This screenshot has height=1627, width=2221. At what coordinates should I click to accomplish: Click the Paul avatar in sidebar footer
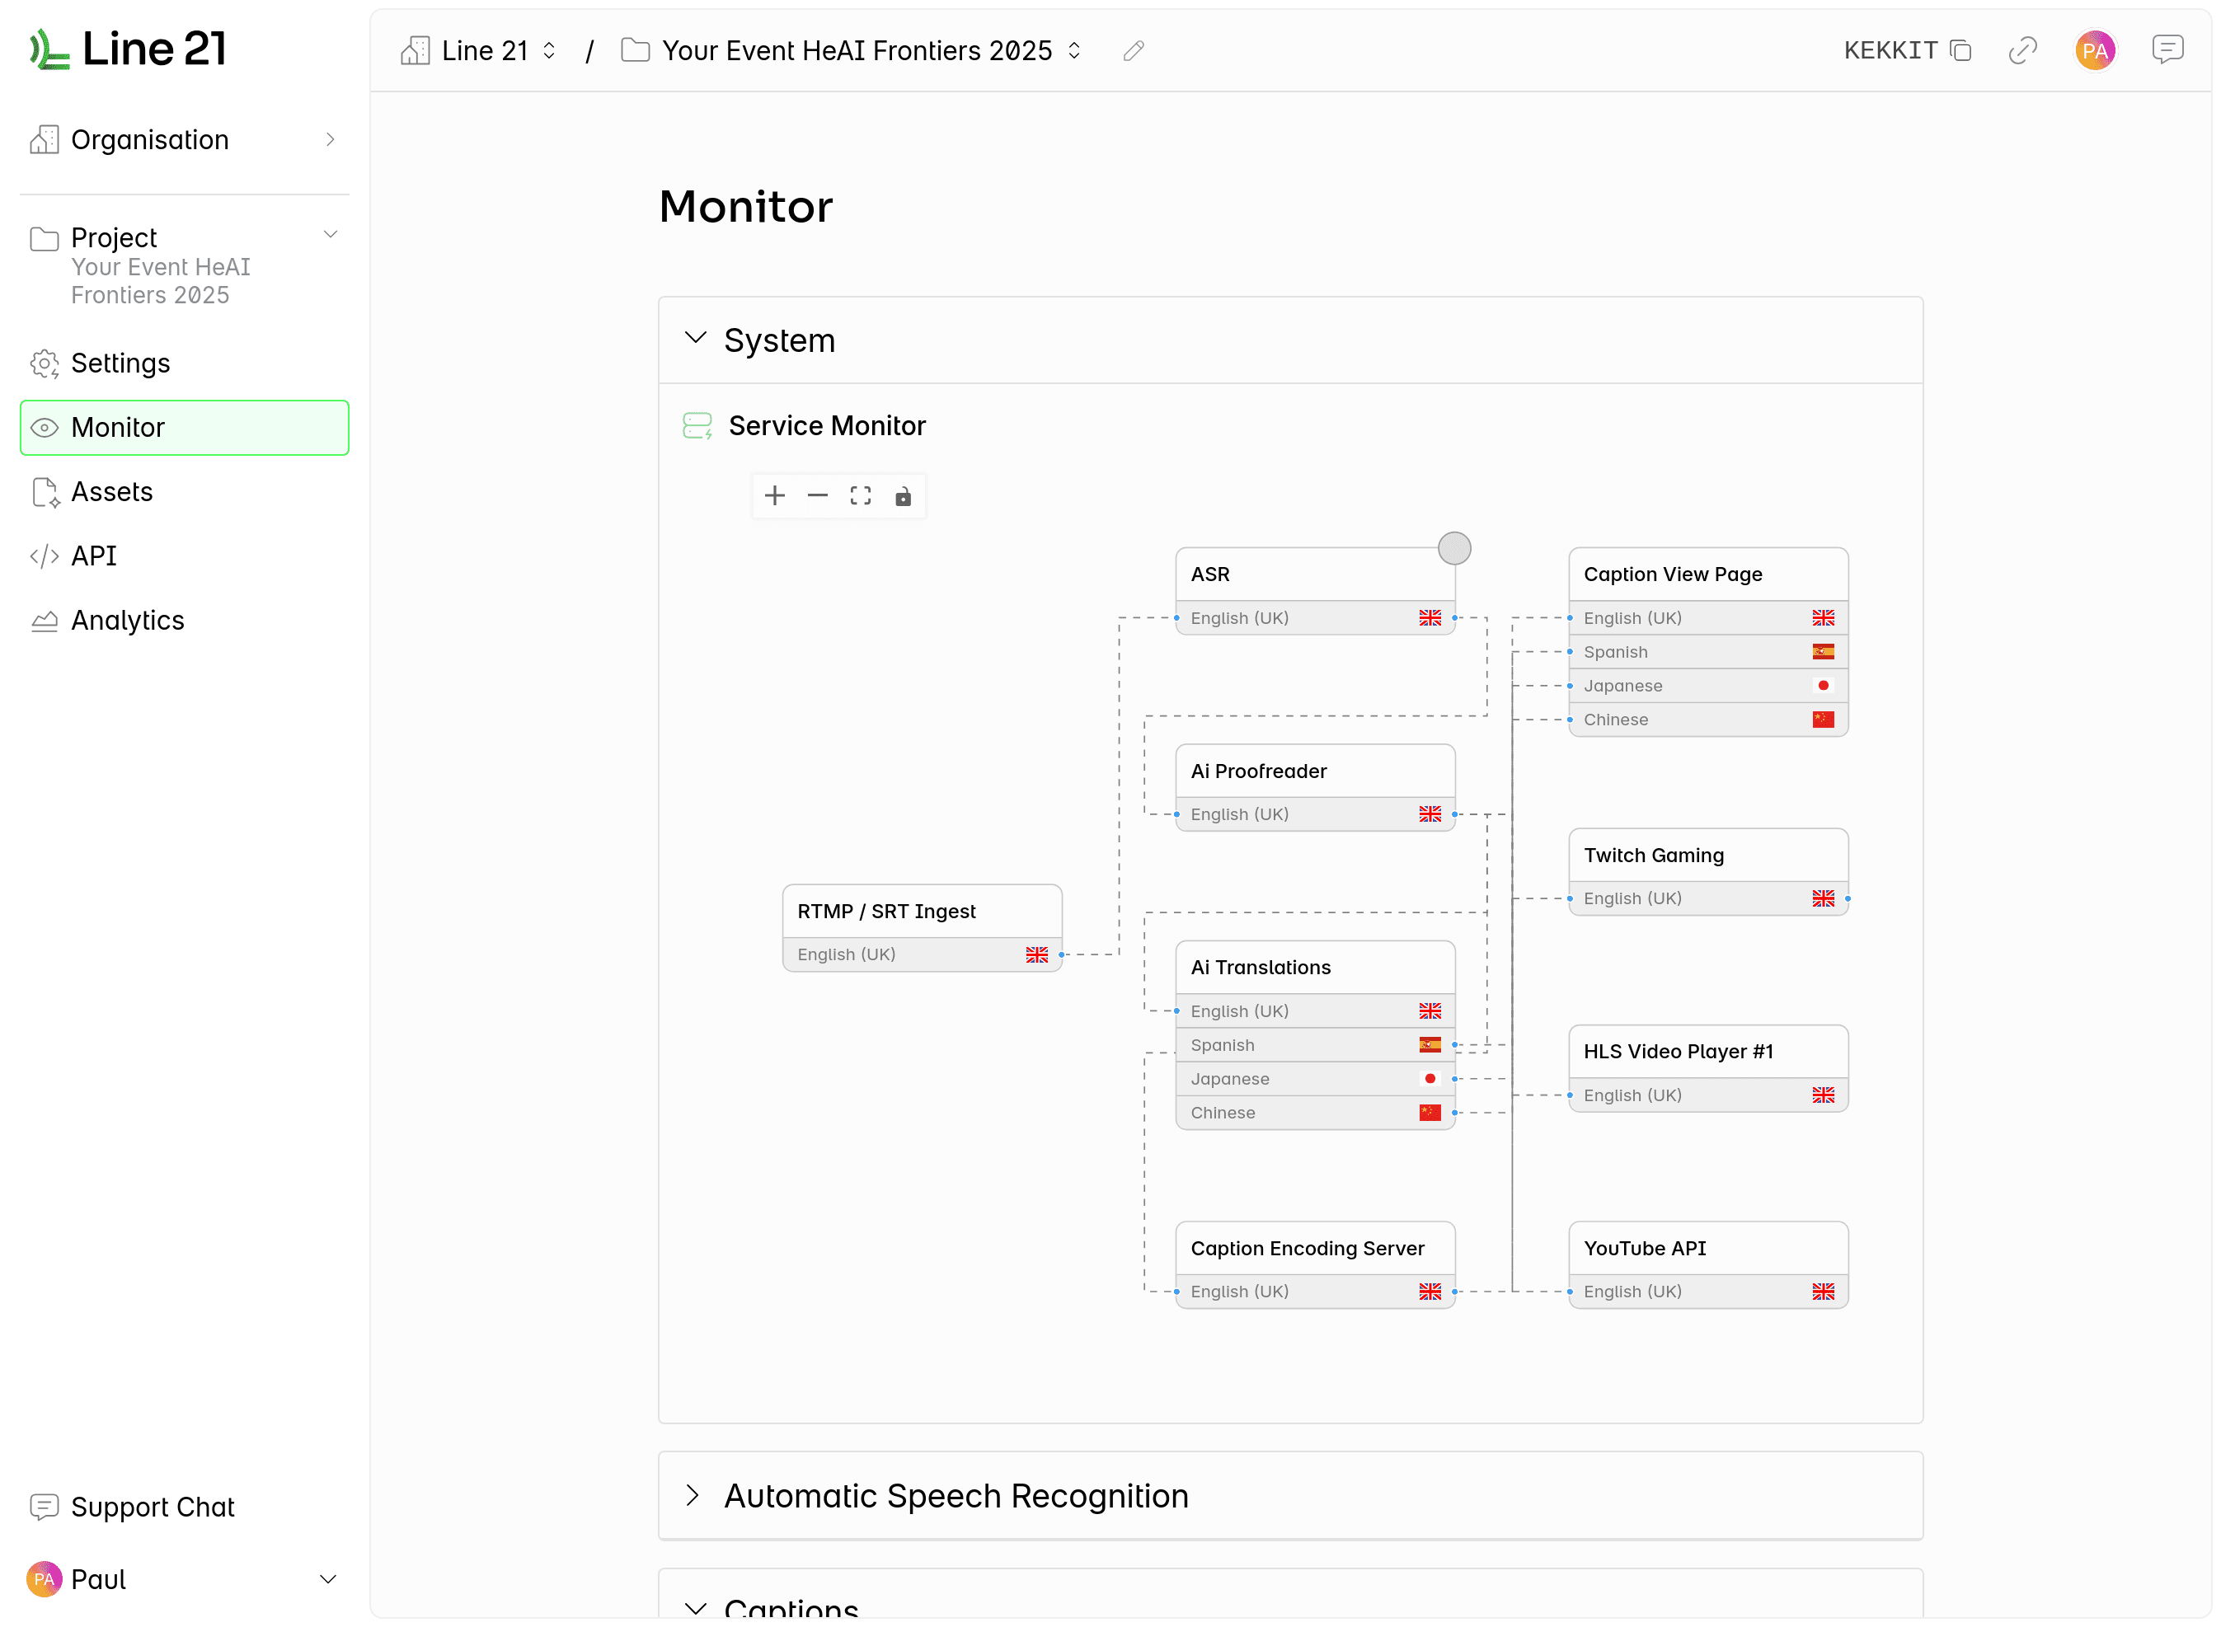click(x=44, y=1578)
